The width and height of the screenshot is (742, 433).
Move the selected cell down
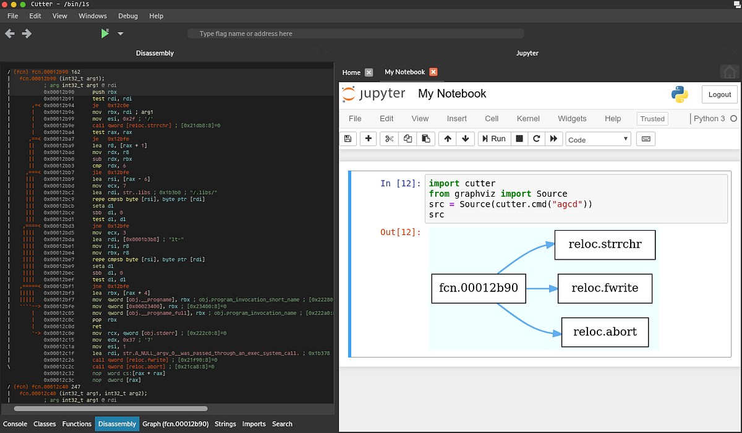[x=466, y=139]
